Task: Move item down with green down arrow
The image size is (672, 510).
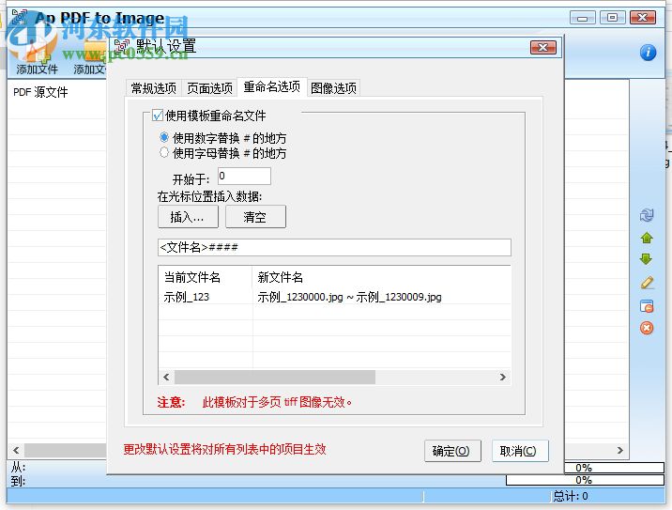Action: point(647,259)
